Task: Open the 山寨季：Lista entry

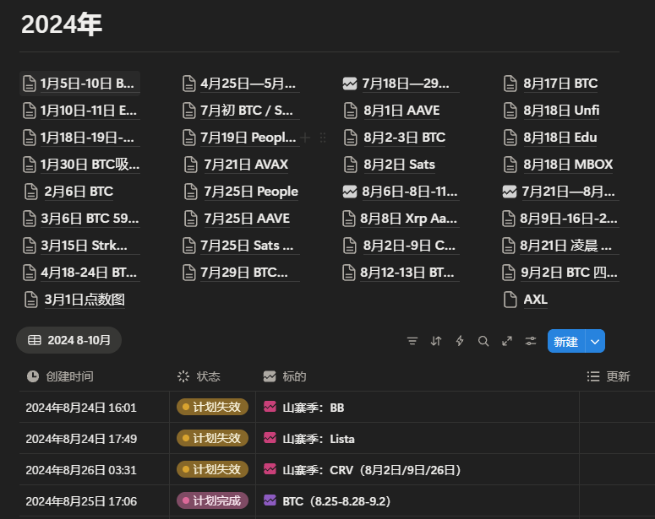Action: tap(319, 439)
